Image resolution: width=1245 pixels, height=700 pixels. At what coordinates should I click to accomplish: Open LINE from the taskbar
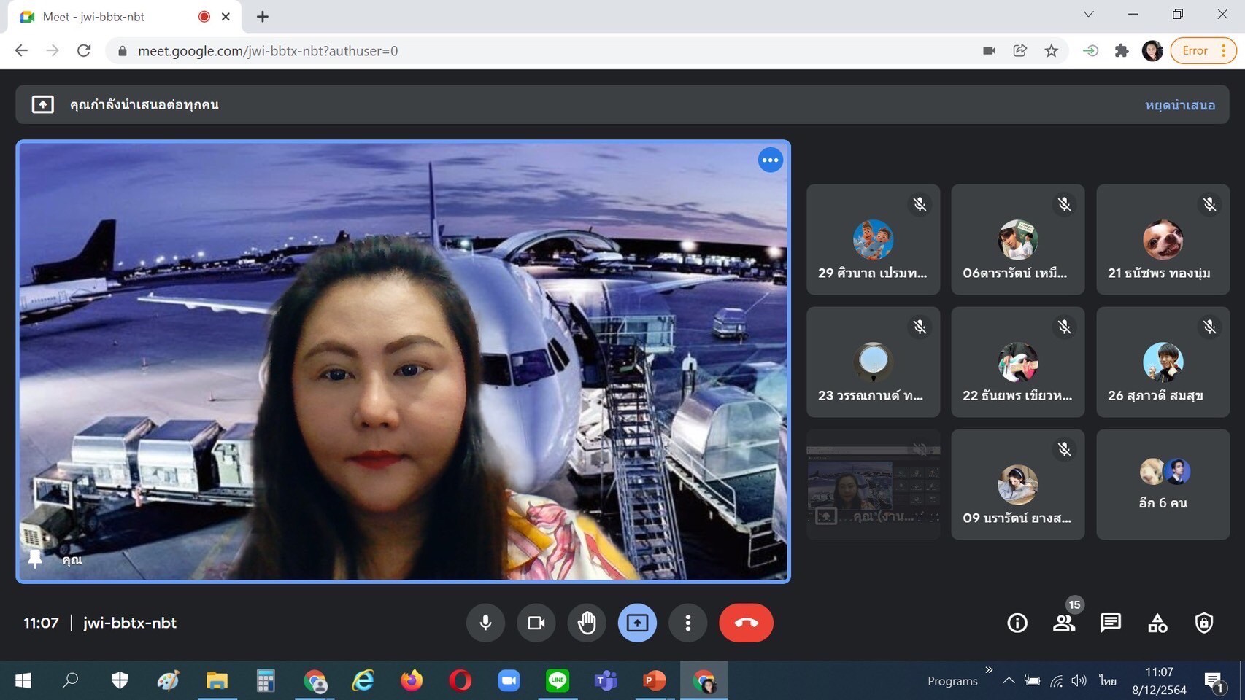tap(558, 680)
